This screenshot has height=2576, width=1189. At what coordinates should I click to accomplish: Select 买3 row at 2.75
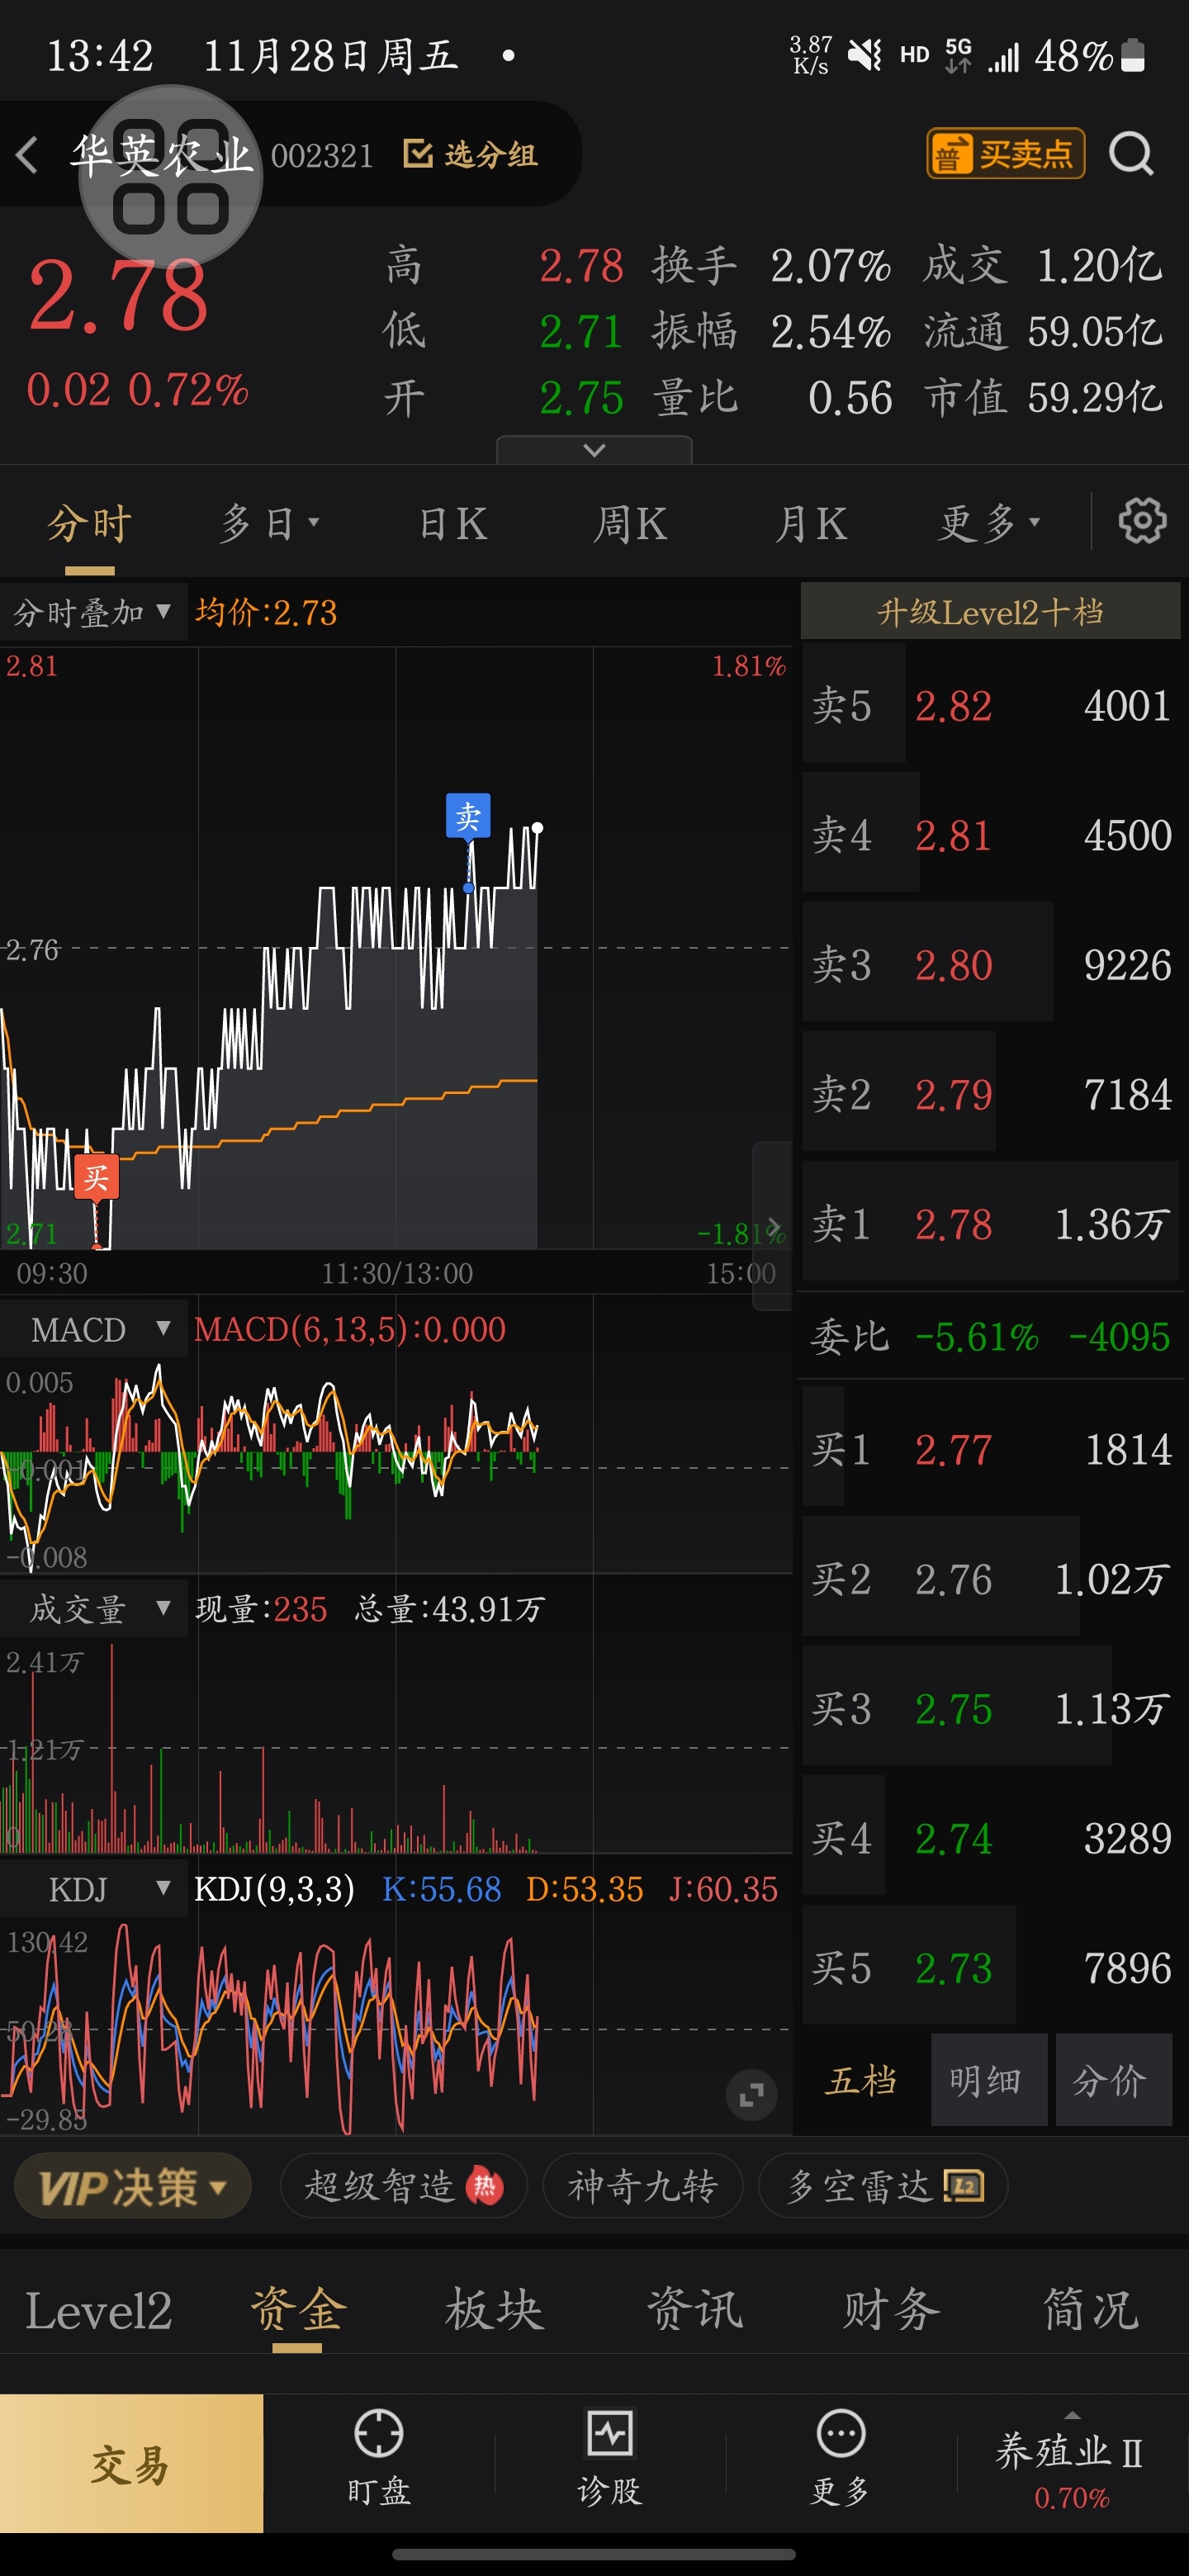[990, 1708]
